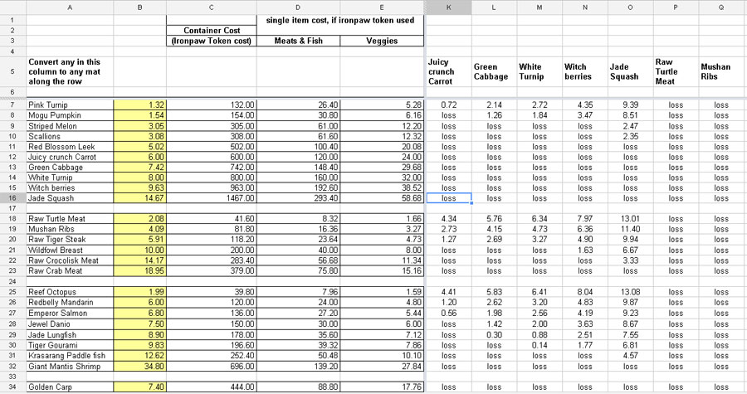Select the 'Meats & Fish' header cell
Screen dimensions: 747x394
coord(298,41)
